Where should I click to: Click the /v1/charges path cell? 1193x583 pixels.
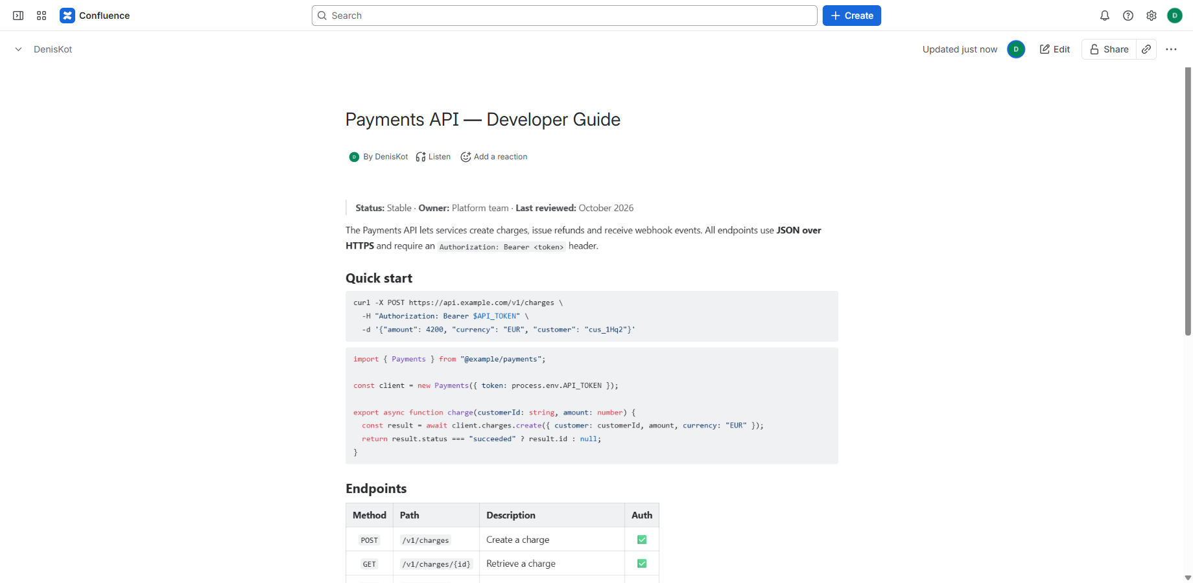coord(436,540)
